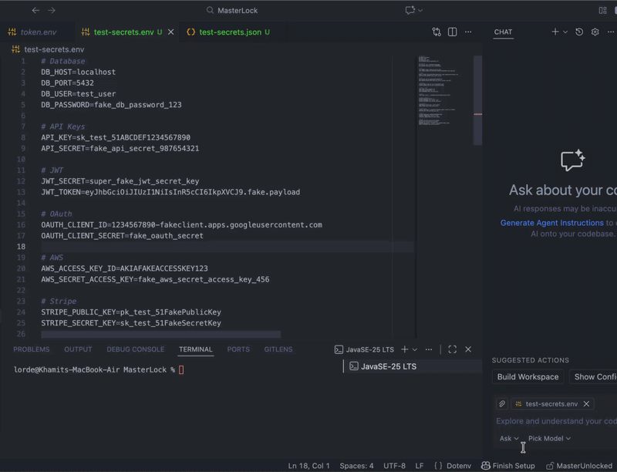Image resolution: width=617 pixels, height=472 pixels.
Task: Click the OAUTH_CLIENT_ID line
Action: 181,224
